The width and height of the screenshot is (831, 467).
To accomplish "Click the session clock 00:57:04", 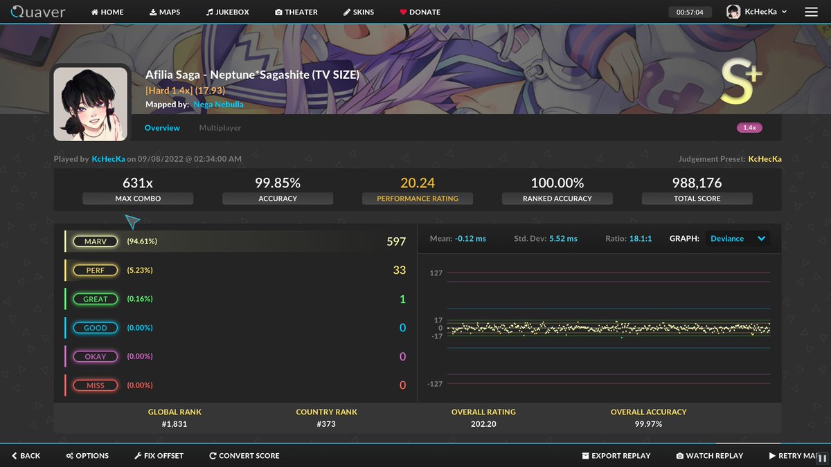I will click(x=690, y=12).
